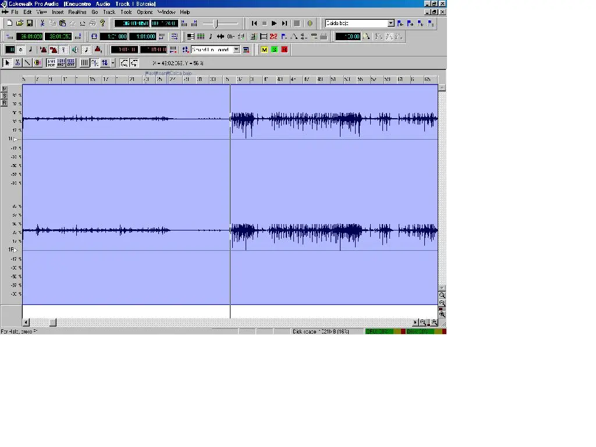This screenshot has width=596, height=447.
Task: Click the Open file folder icon
Action: tap(19, 23)
